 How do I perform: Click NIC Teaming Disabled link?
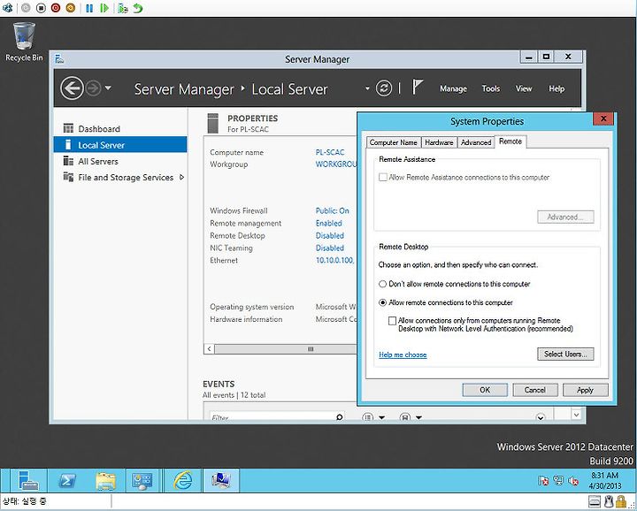coord(329,248)
